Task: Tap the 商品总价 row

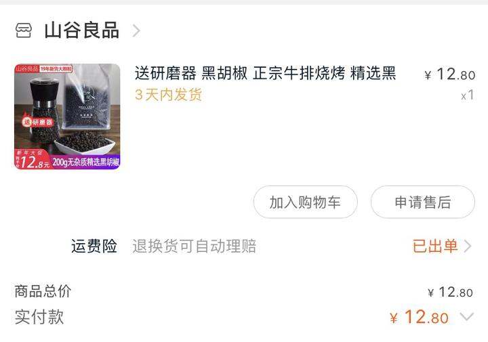Action: coord(244,292)
